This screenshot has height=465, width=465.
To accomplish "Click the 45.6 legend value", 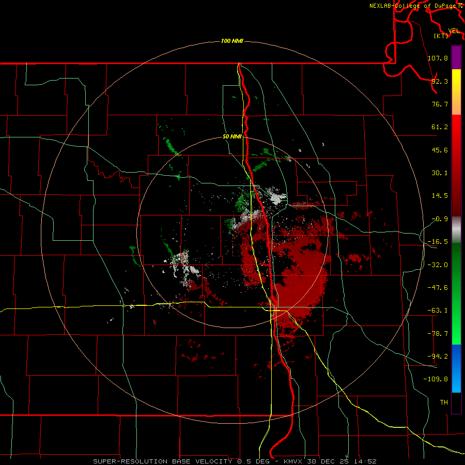I will 440,150.
